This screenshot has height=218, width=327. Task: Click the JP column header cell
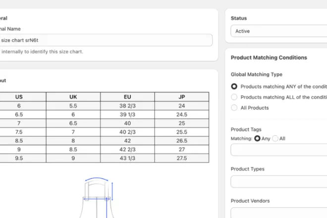point(182,97)
